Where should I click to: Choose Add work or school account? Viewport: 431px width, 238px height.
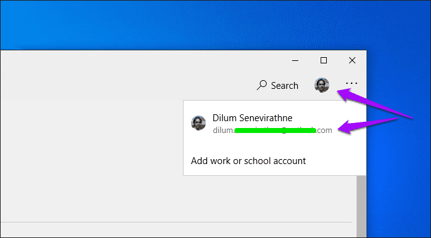tap(248, 161)
